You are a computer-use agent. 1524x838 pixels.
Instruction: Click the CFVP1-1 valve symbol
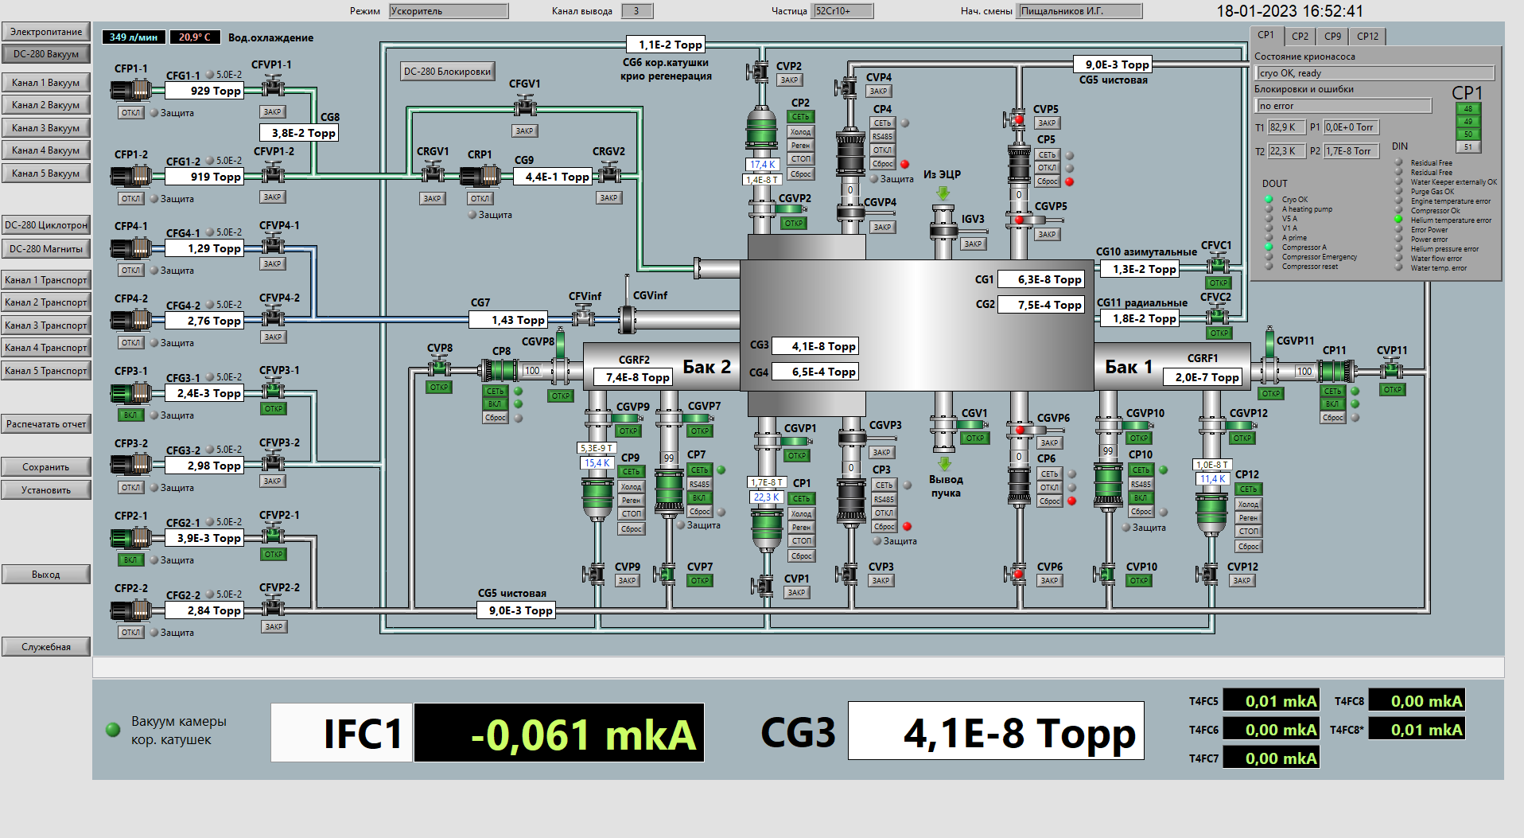(x=273, y=86)
